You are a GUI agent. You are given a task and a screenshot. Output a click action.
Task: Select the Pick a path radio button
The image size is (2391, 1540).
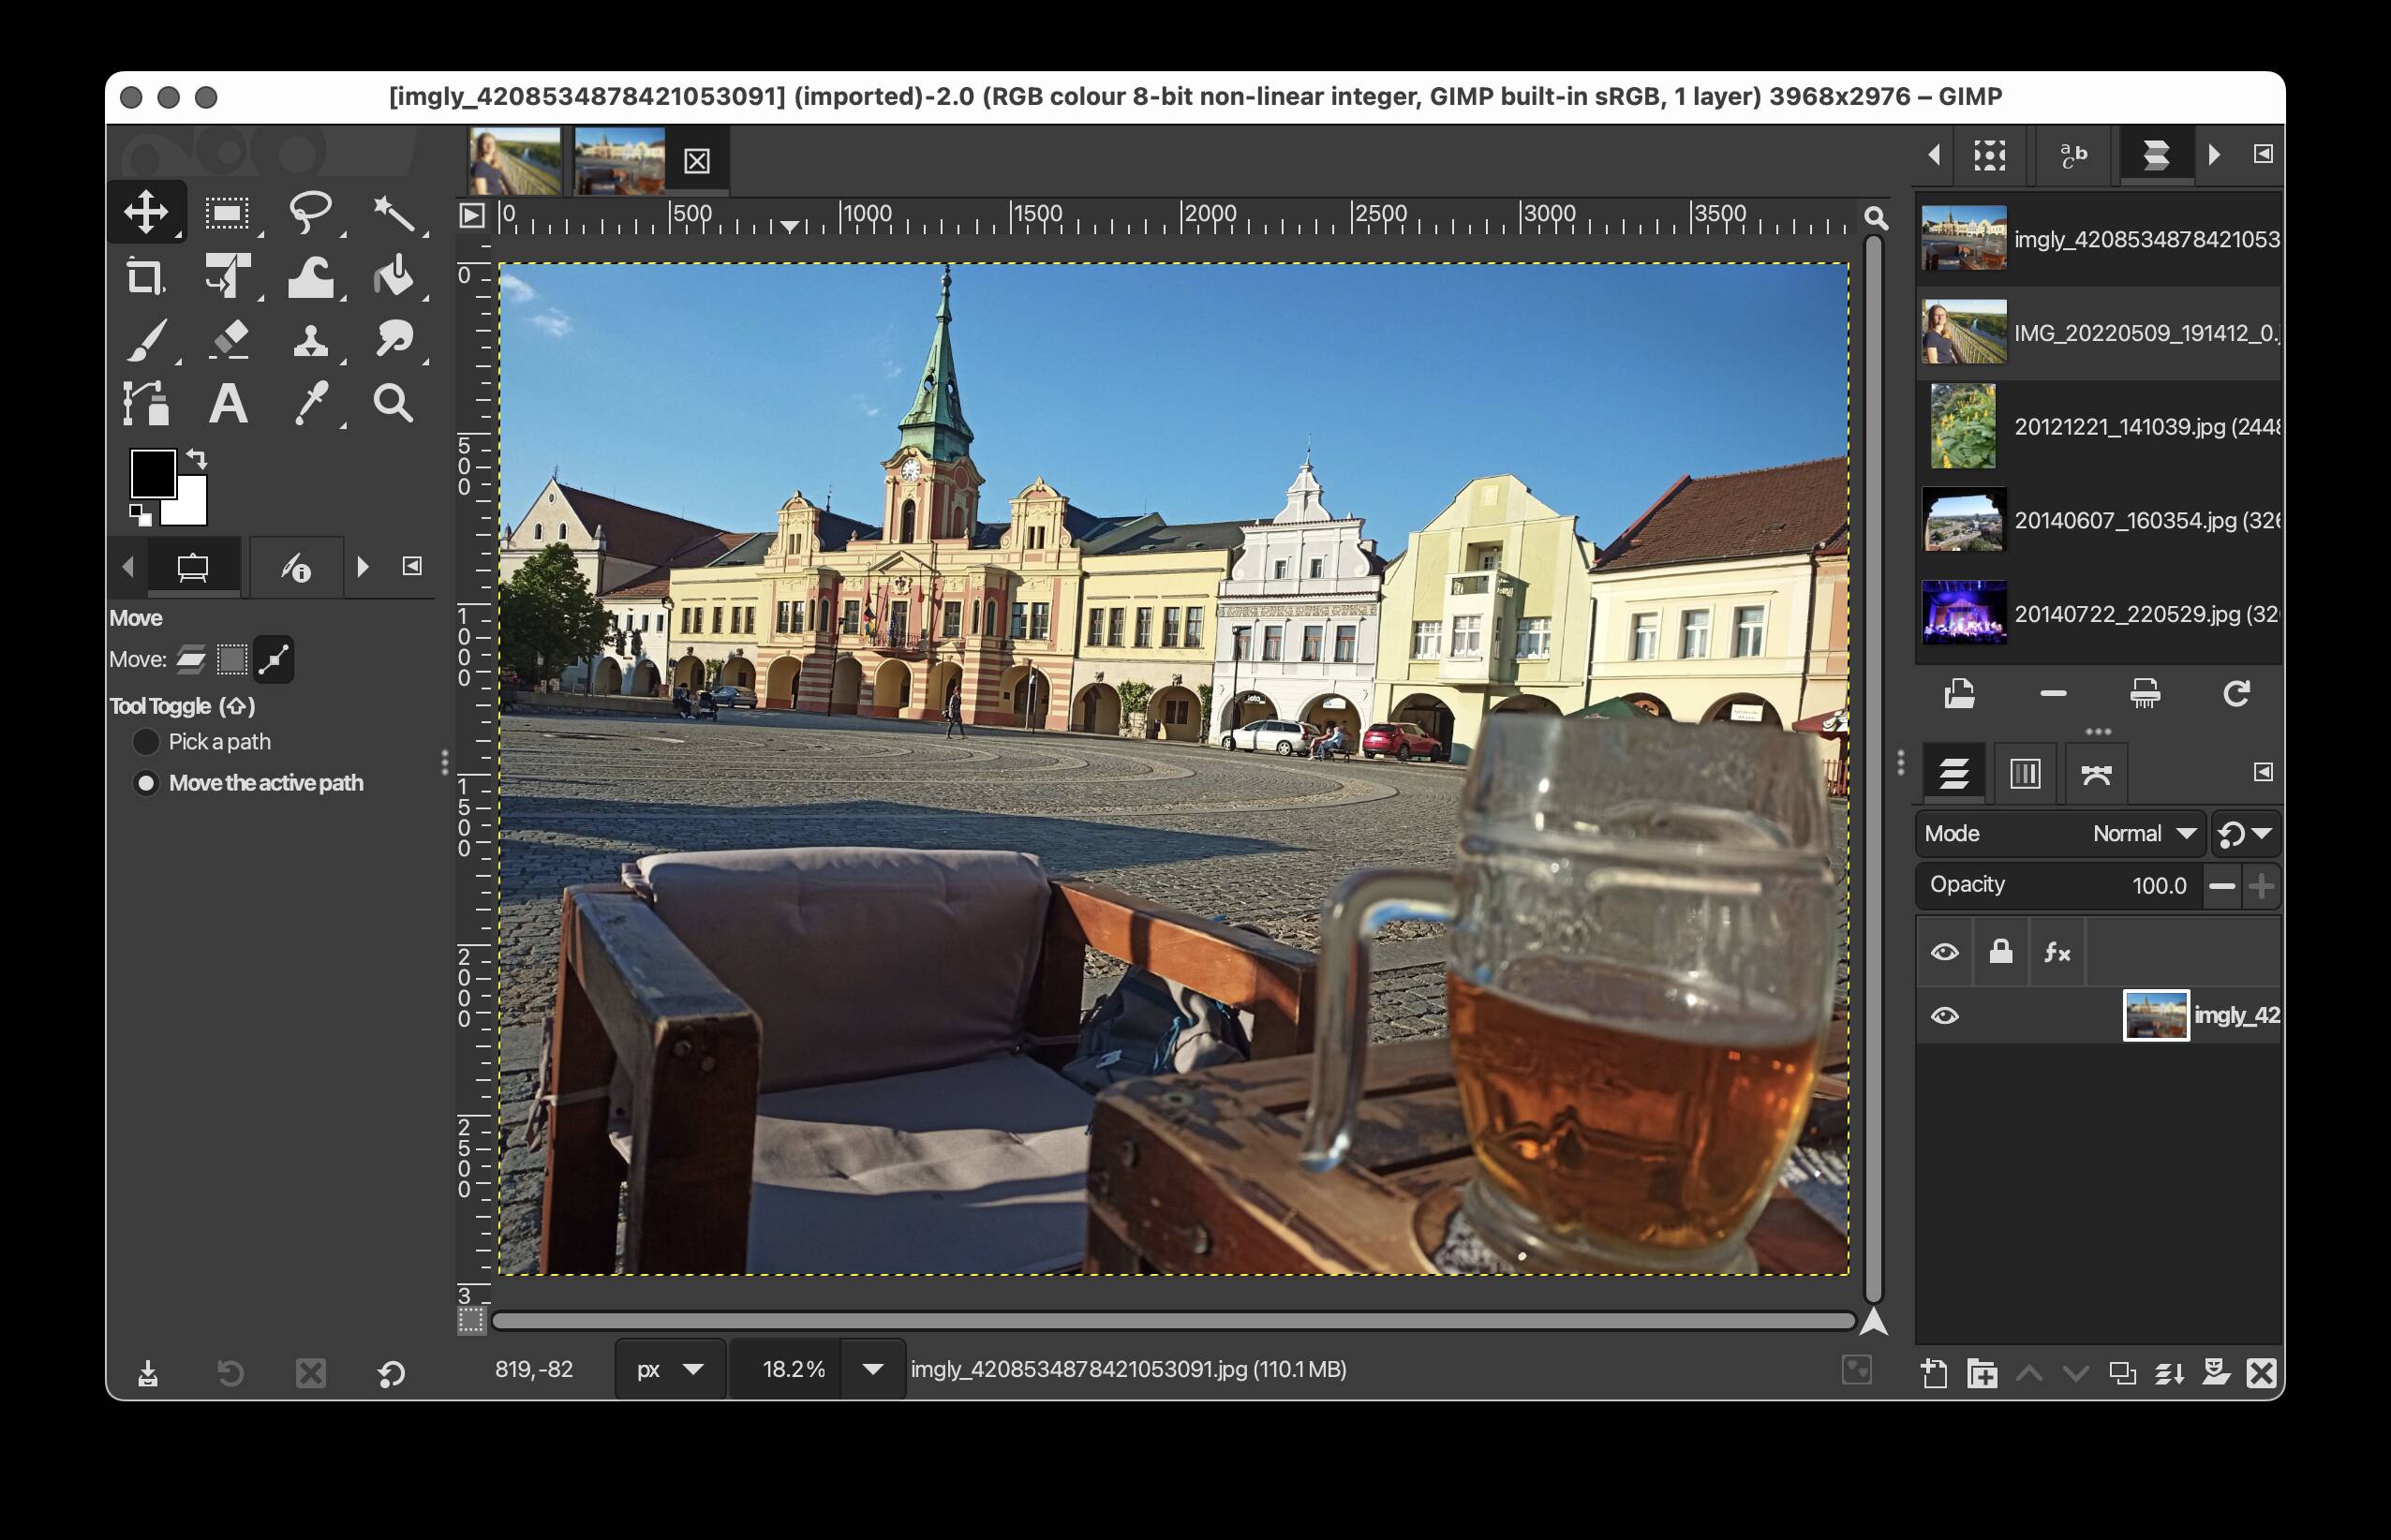[x=146, y=740]
